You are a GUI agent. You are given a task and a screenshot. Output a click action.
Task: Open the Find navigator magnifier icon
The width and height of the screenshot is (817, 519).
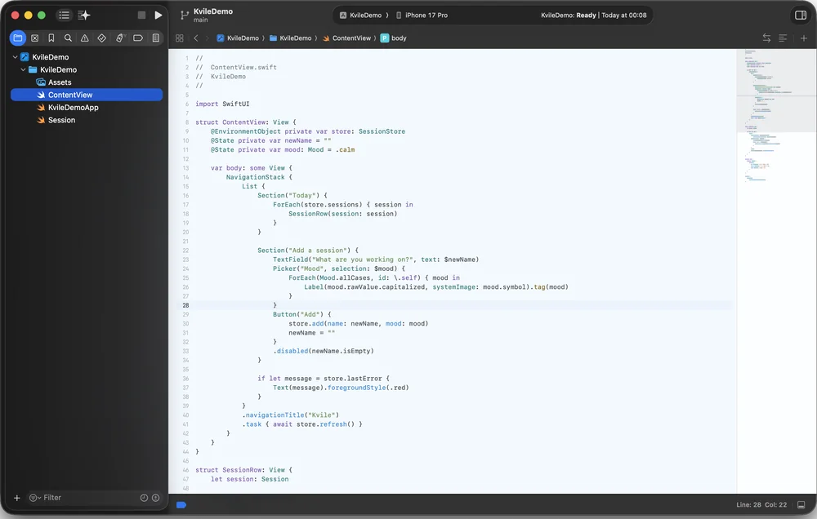coord(68,38)
